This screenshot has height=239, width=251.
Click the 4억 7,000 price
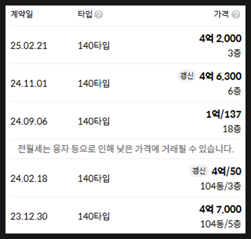click(220, 209)
